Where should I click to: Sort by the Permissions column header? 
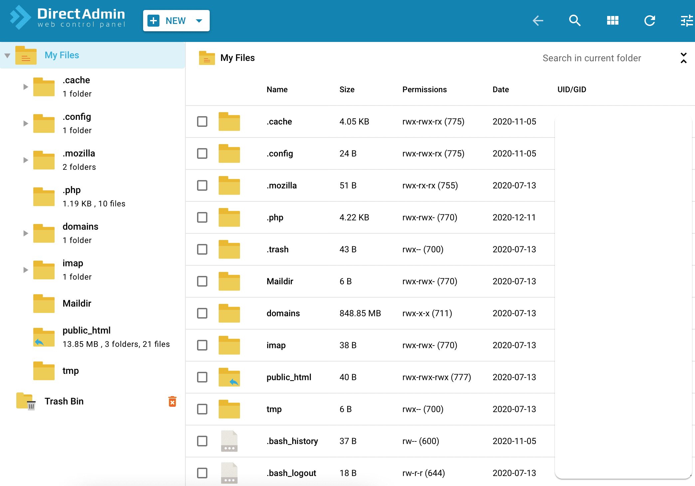click(424, 89)
